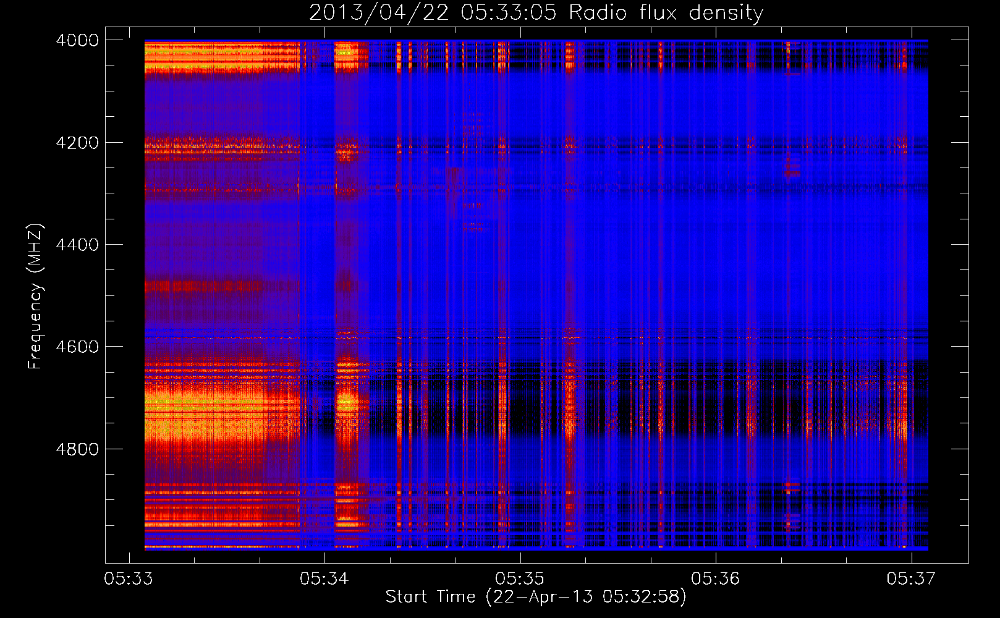Click the 'Start Time (22-Apr-13 05:32:58)' axis title

point(536,597)
